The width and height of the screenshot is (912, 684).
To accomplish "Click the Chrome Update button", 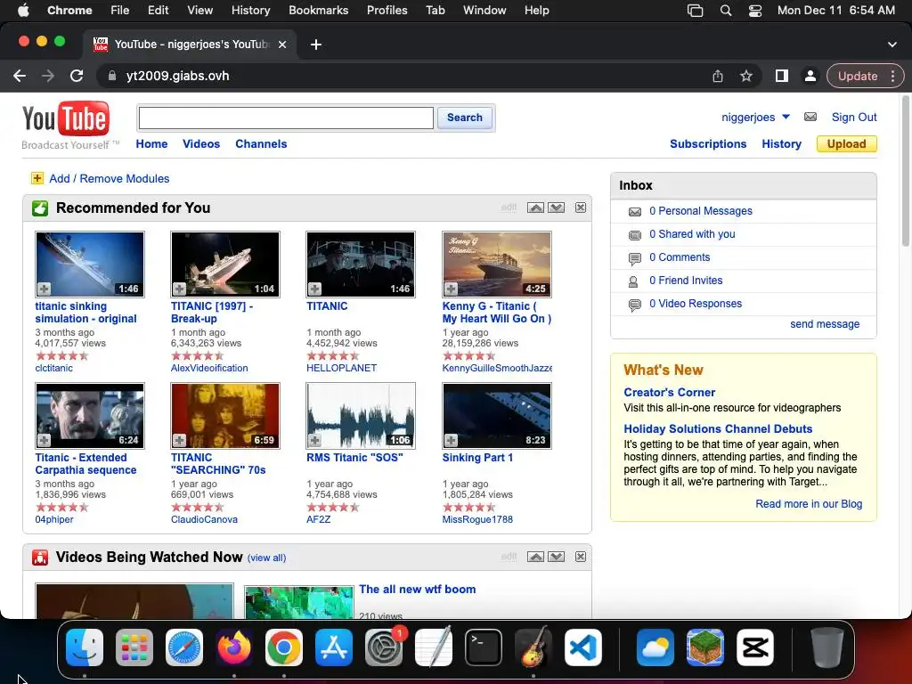I will 858,76.
